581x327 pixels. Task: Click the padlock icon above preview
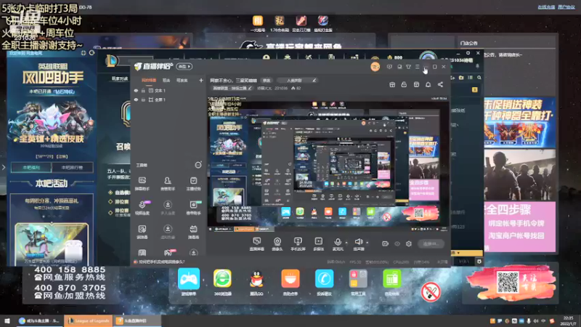(404, 84)
